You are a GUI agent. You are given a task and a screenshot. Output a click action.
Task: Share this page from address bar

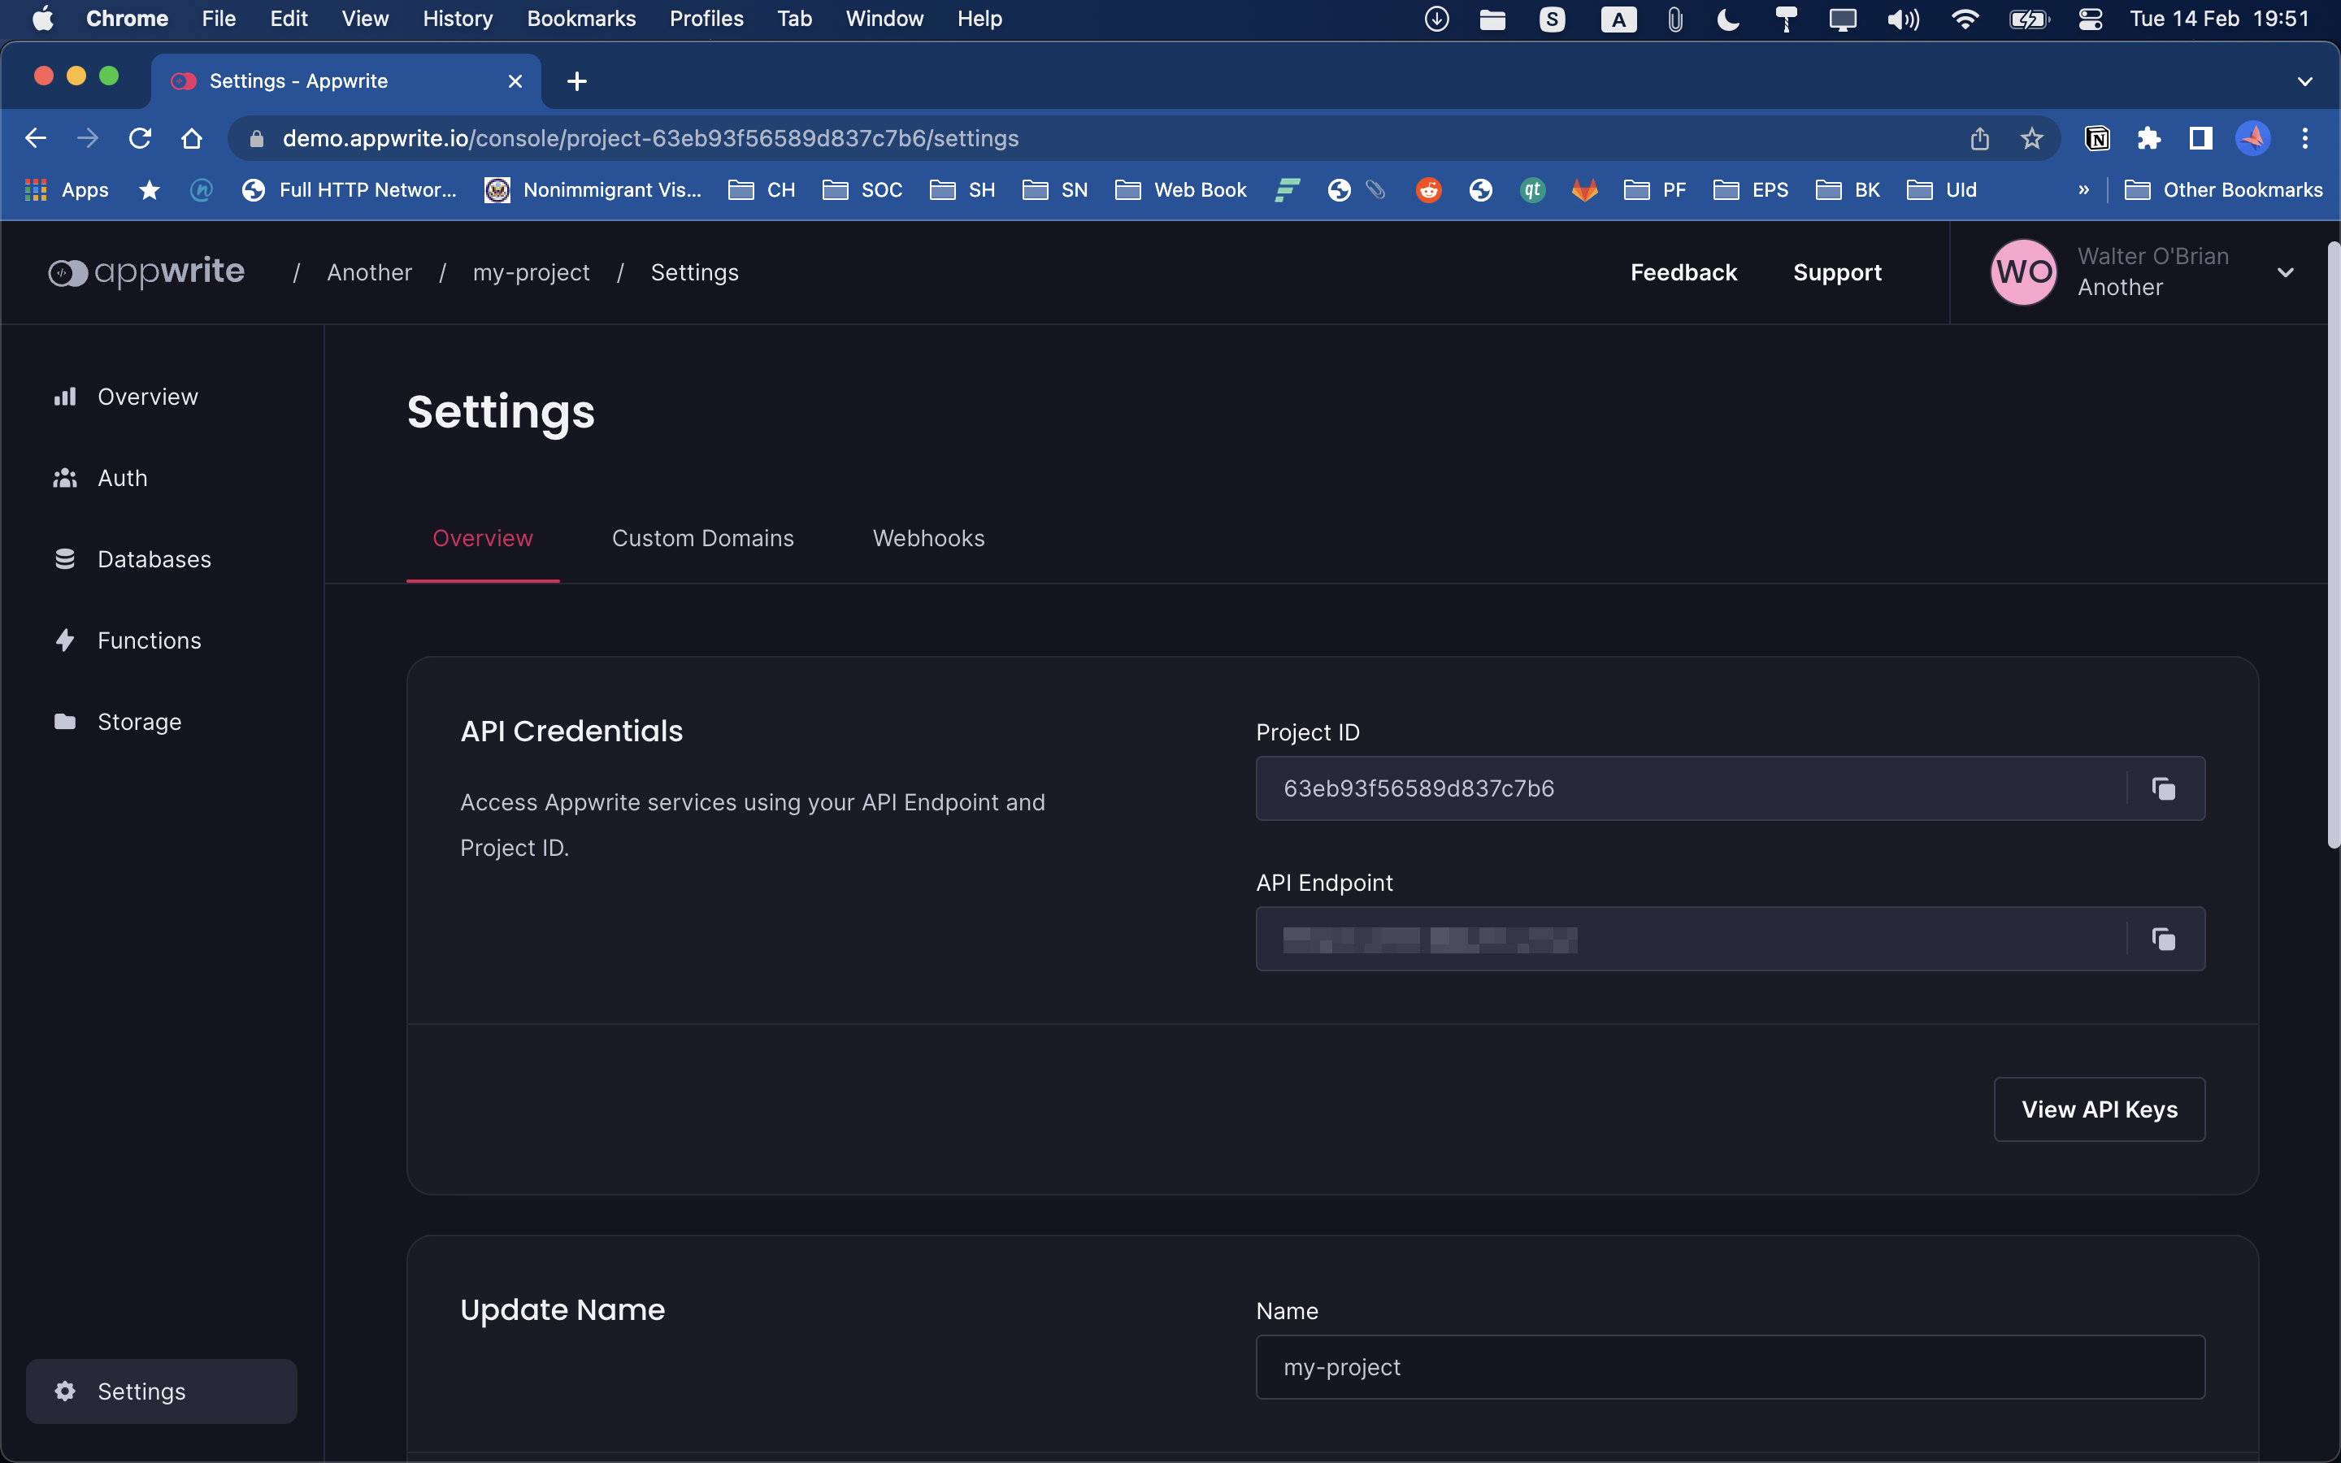point(1979,138)
